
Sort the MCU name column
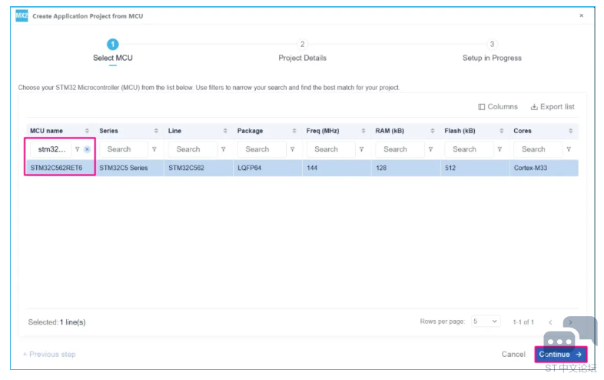87,131
